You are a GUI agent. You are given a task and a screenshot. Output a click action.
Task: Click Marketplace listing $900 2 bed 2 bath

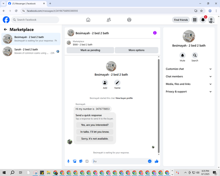click(x=83, y=44)
